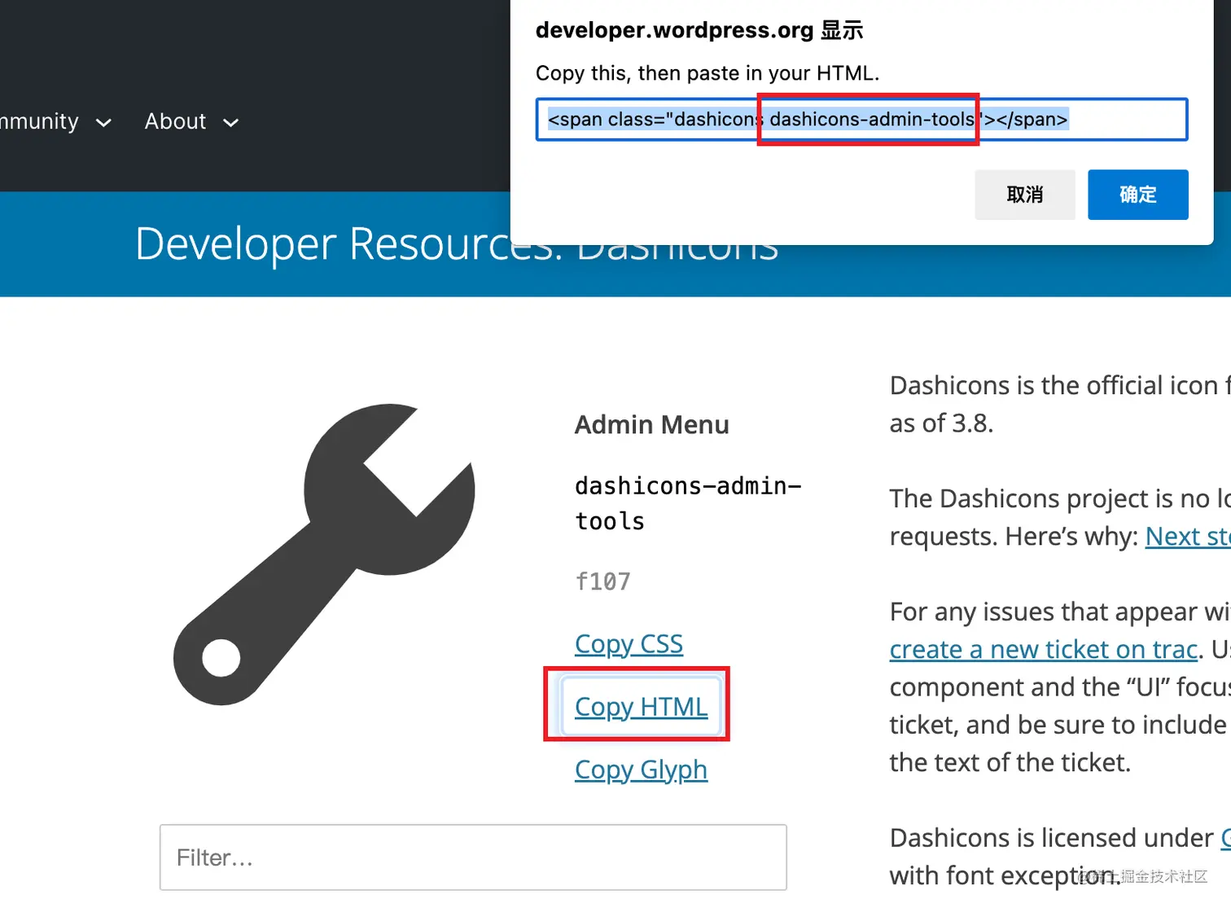Click the Admin Menu heading

tap(651, 425)
